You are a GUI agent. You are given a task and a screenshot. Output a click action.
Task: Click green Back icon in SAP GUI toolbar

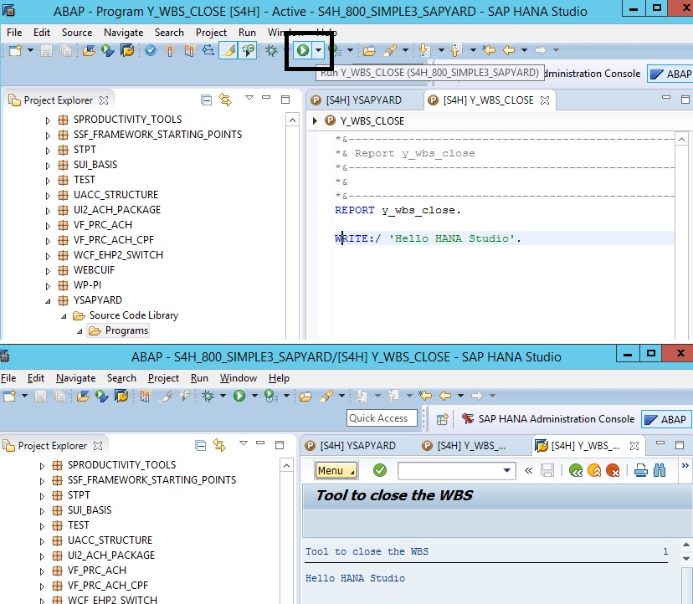tap(576, 470)
